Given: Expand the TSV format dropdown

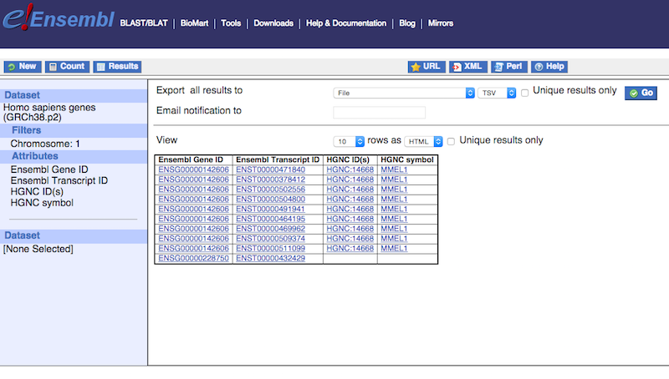Looking at the screenshot, I should pos(498,93).
